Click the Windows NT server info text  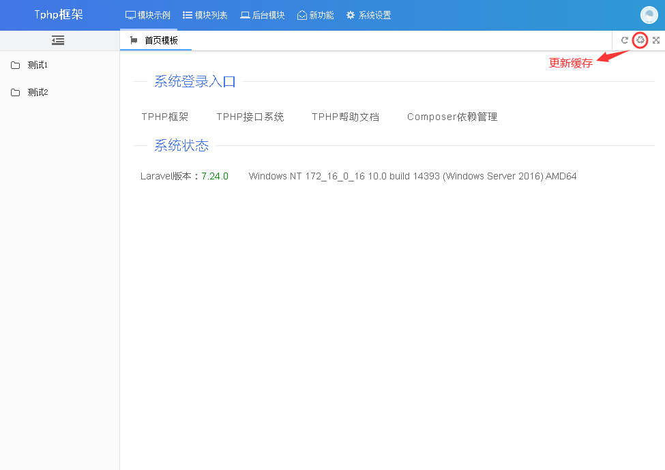(x=412, y=176)
